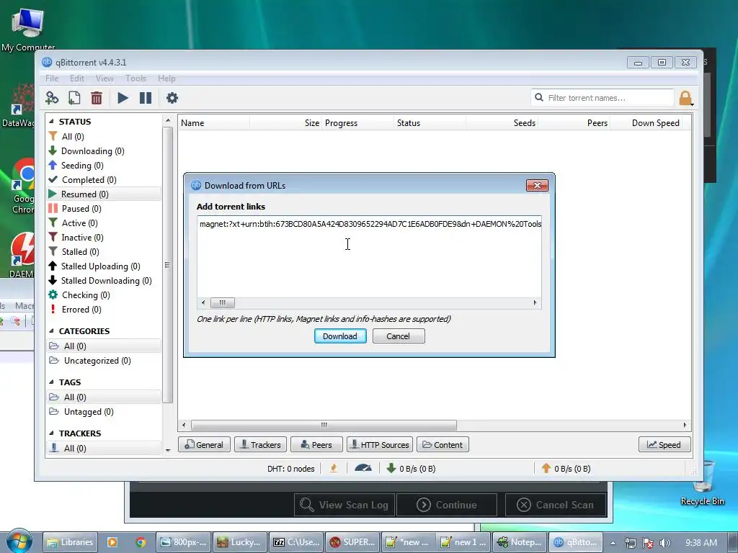Sort by the Name column header
This screenshot has width=738, height=553.
point(214,123)
